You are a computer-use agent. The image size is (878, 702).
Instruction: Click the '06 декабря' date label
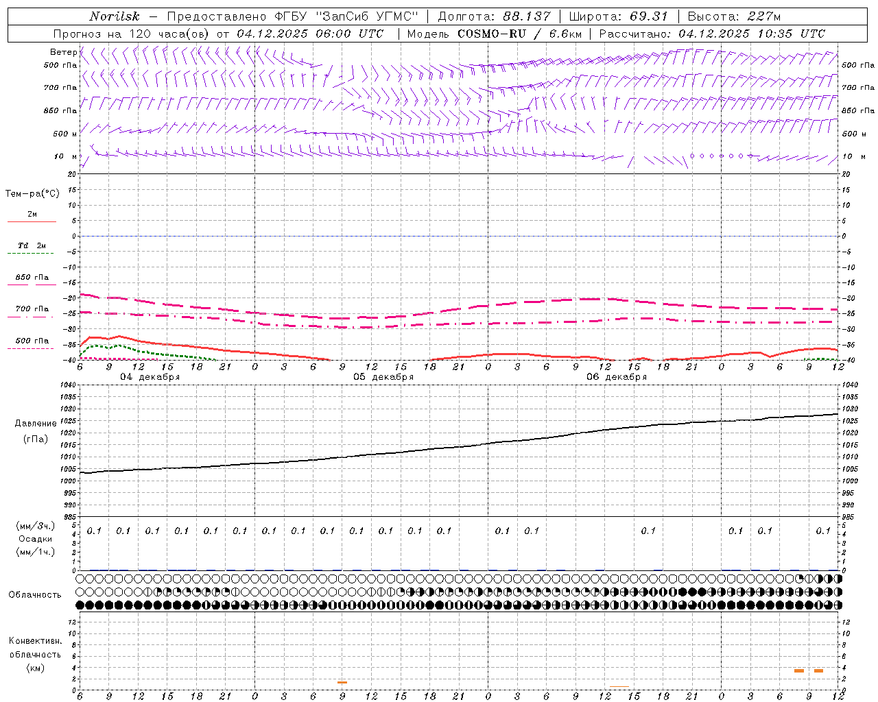coord(617,377)
